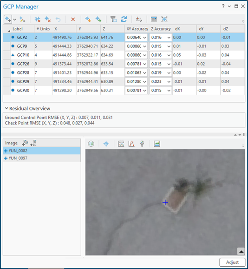Open the help question mark icon
Viewport: 248px width, 269px height.
[x=223, y=7]
